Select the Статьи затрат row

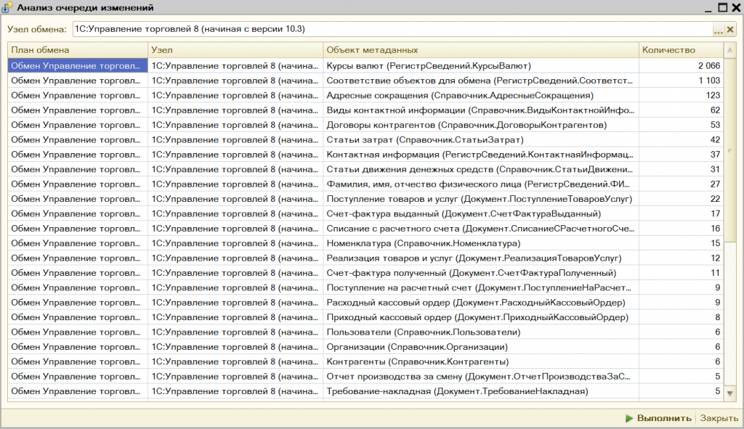point(365,140)
